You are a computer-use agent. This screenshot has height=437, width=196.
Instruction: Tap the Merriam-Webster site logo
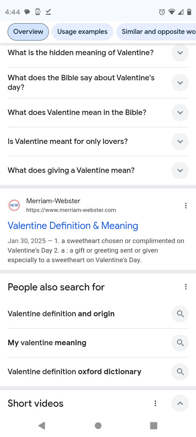[14, 205]
